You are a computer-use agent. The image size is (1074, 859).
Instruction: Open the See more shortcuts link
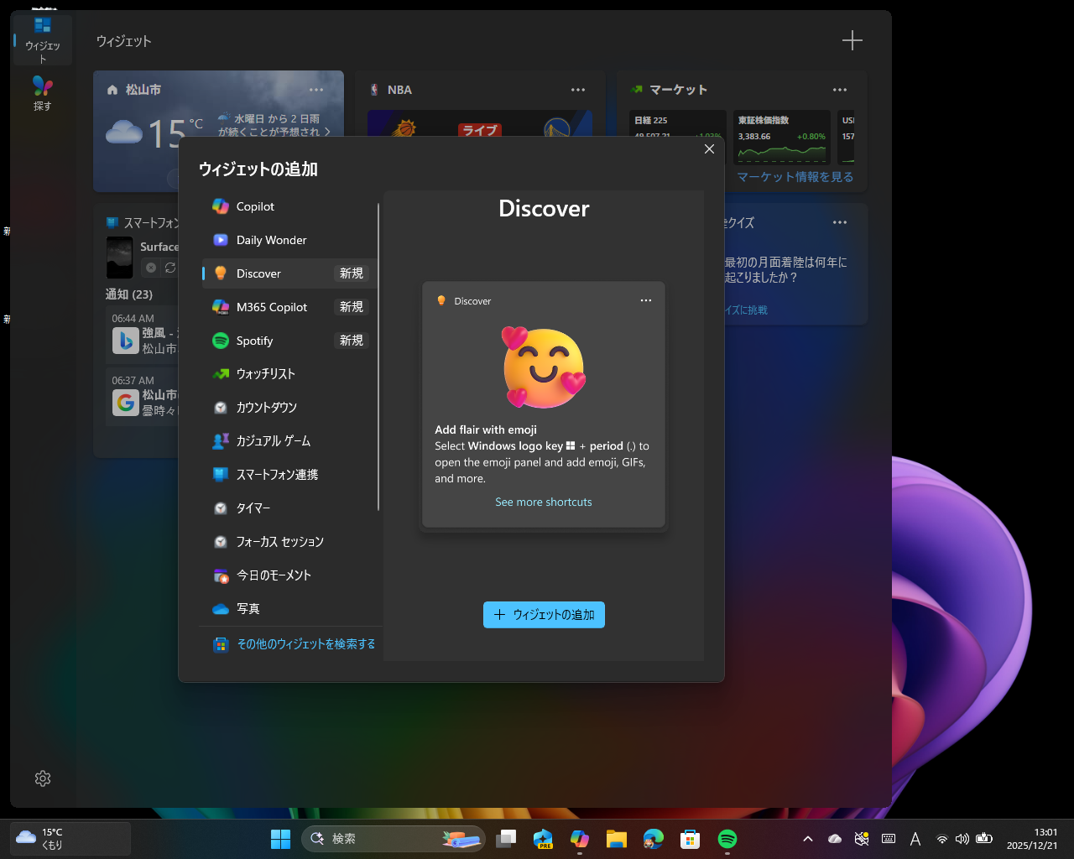click(544, 502)
